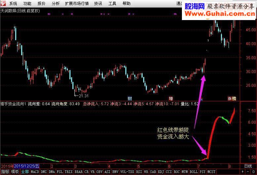The height and width of the screenshot is (175, 257).
Task: Switch to the EMV indicator
Action: click(x=115, y=172)
